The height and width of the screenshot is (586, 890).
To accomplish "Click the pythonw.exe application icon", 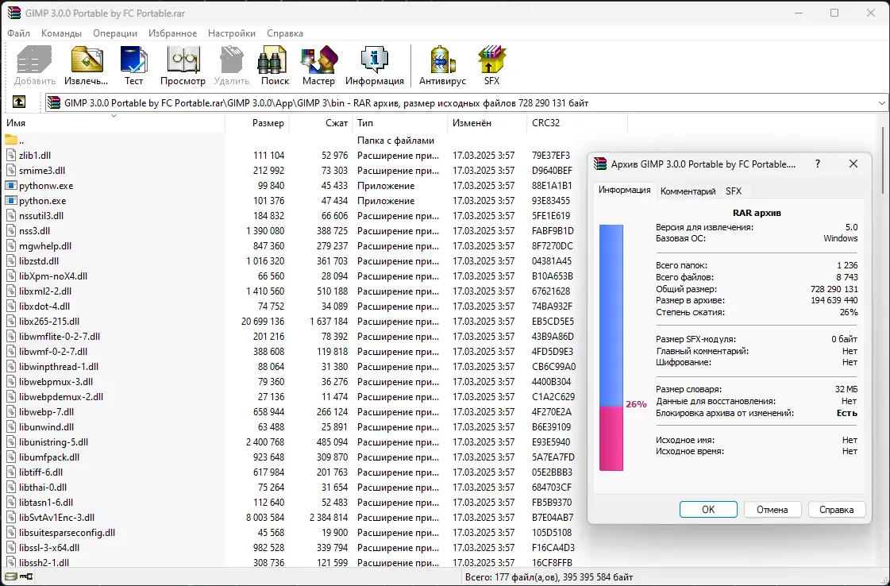I will tap(11, 185).
